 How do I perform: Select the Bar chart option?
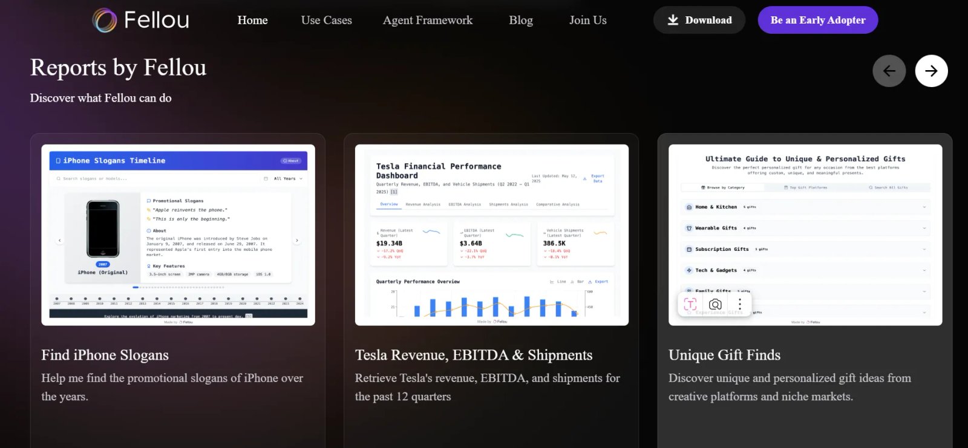point(577,282)
